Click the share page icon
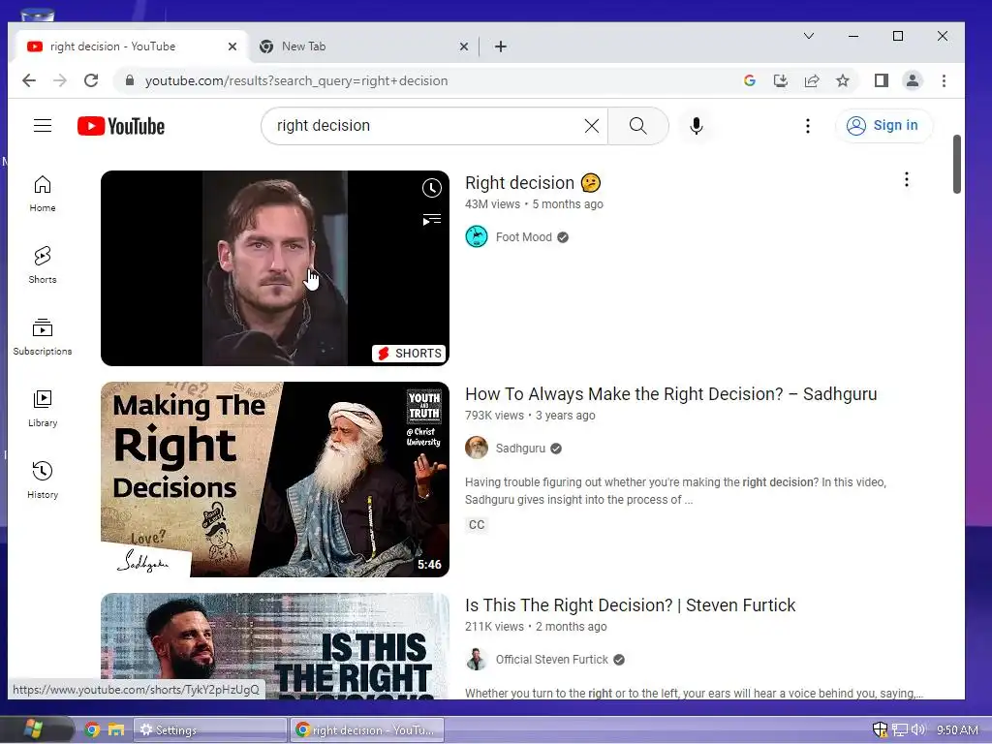The width and height of the screenshot is (992, 744). click(x=812, y=80)
